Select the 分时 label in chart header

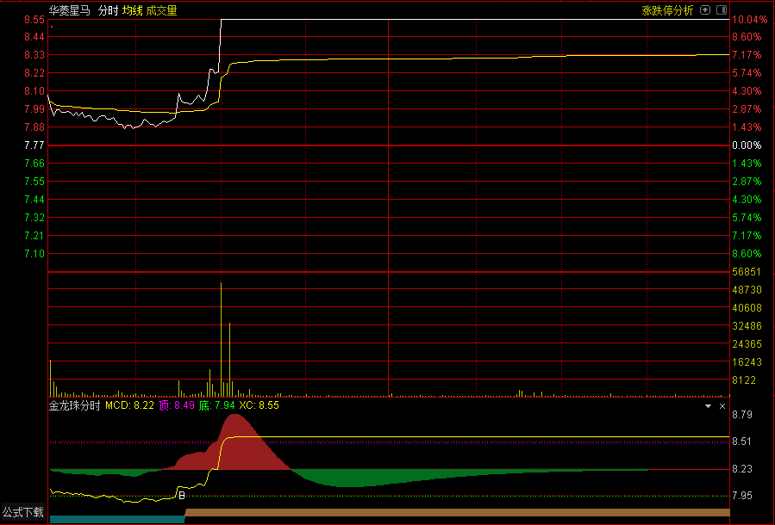108,10
